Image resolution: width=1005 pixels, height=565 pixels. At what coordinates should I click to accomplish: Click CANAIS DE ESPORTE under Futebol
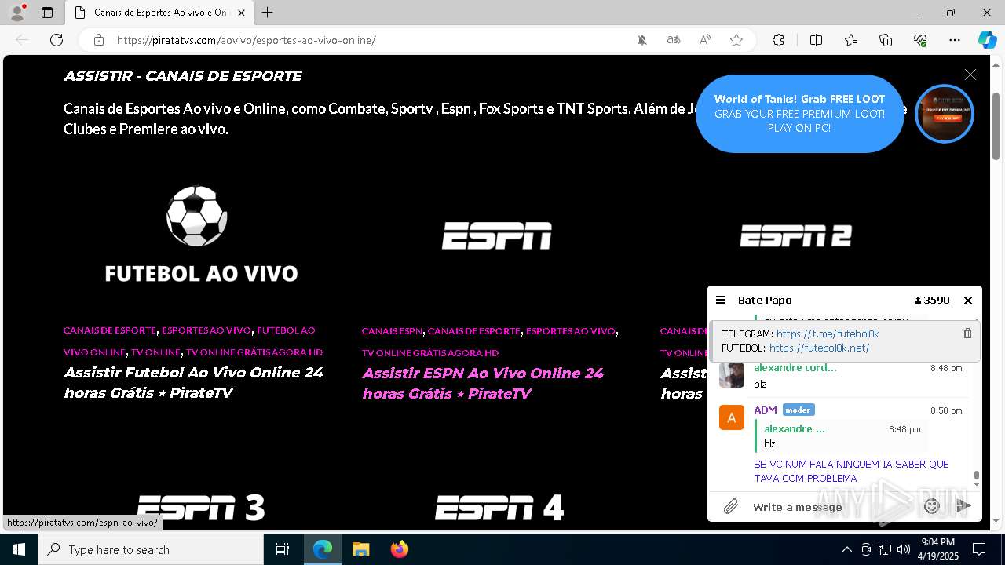pyautogui.click(x=110, y=330)
